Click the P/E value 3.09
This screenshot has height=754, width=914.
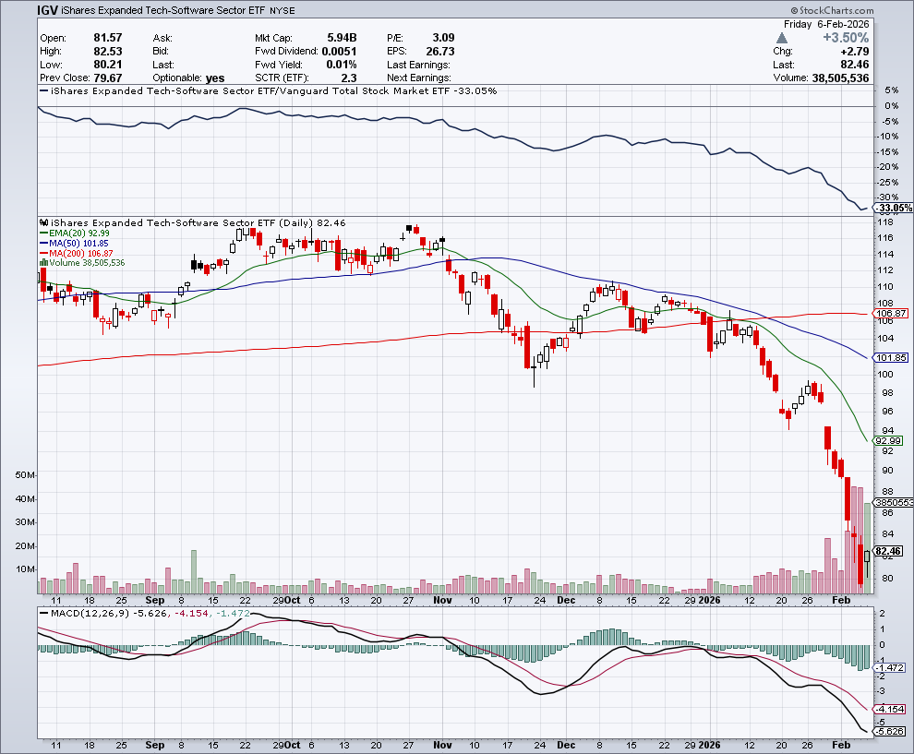pyautogui.click(x=443, y=38)
